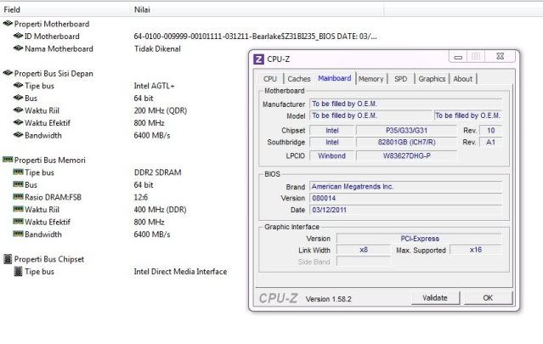Viewport: 543px width, 344px height.
Task: Select the Intel Direct Media Interface value
Action: pos(180,272)
